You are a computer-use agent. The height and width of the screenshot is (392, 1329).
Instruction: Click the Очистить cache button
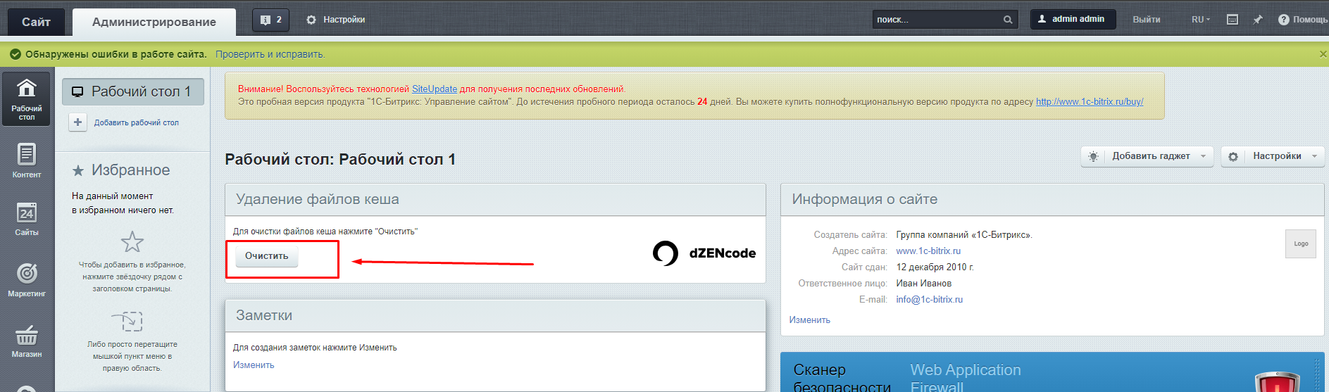(x=266, y=256)
